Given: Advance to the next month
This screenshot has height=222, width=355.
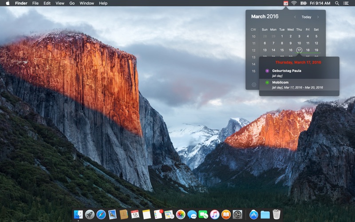Looking at the screenshot, I should (318, 17).
